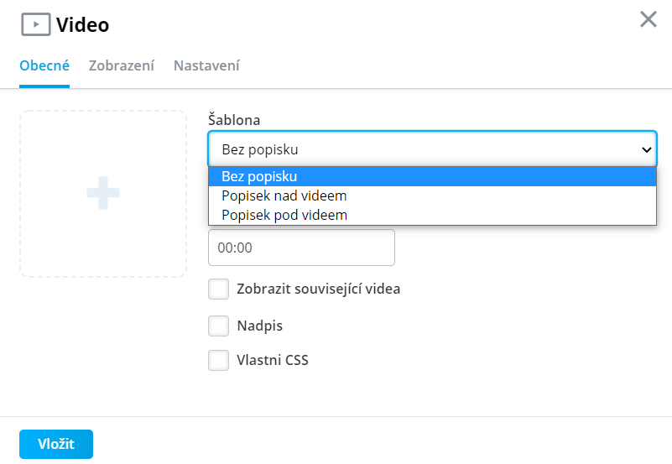672x464 pixels.
Task: Toggle the Nadpis checkbox
Action: click(219, 326)
